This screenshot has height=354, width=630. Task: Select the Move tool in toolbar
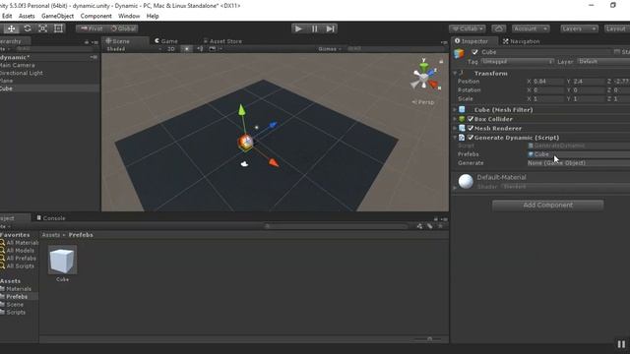click(x=11, y=29)
